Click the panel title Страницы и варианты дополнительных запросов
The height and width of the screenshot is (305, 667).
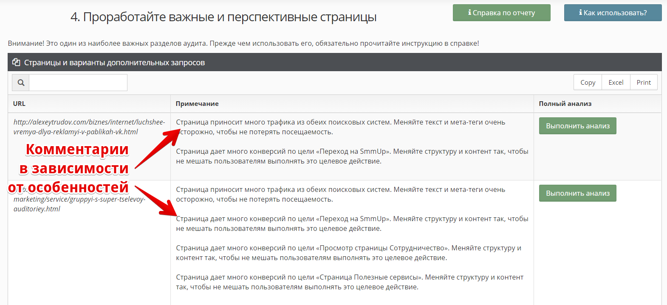click(114, 63)
